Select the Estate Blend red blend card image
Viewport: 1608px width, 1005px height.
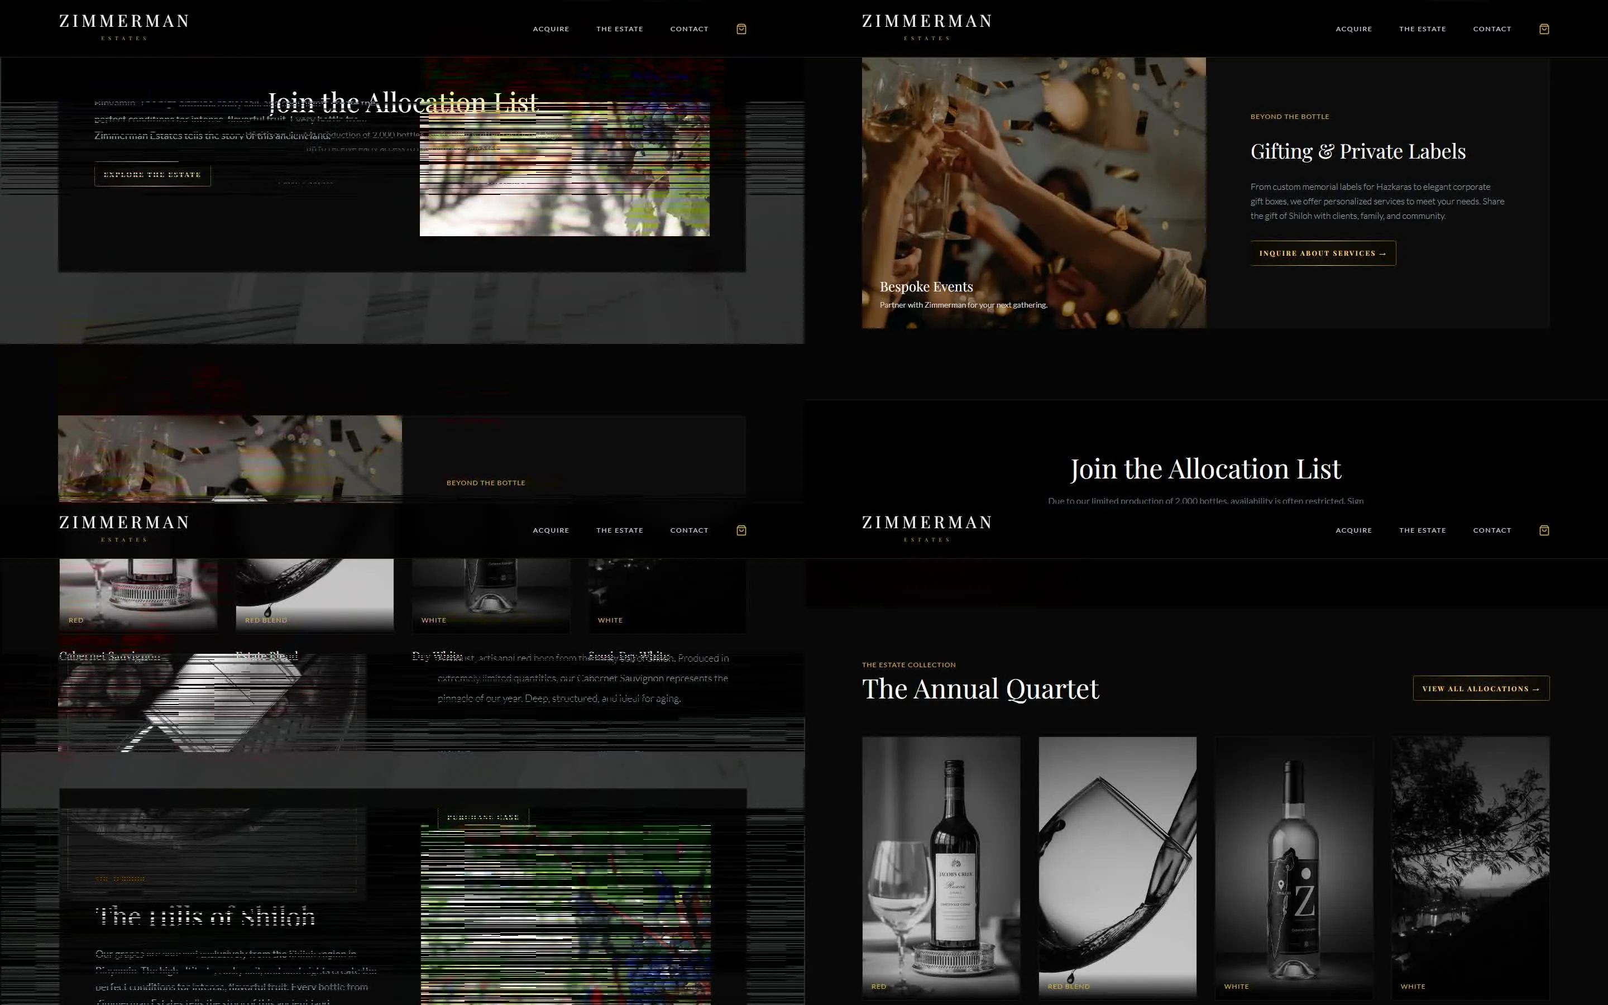pos(315,595)
